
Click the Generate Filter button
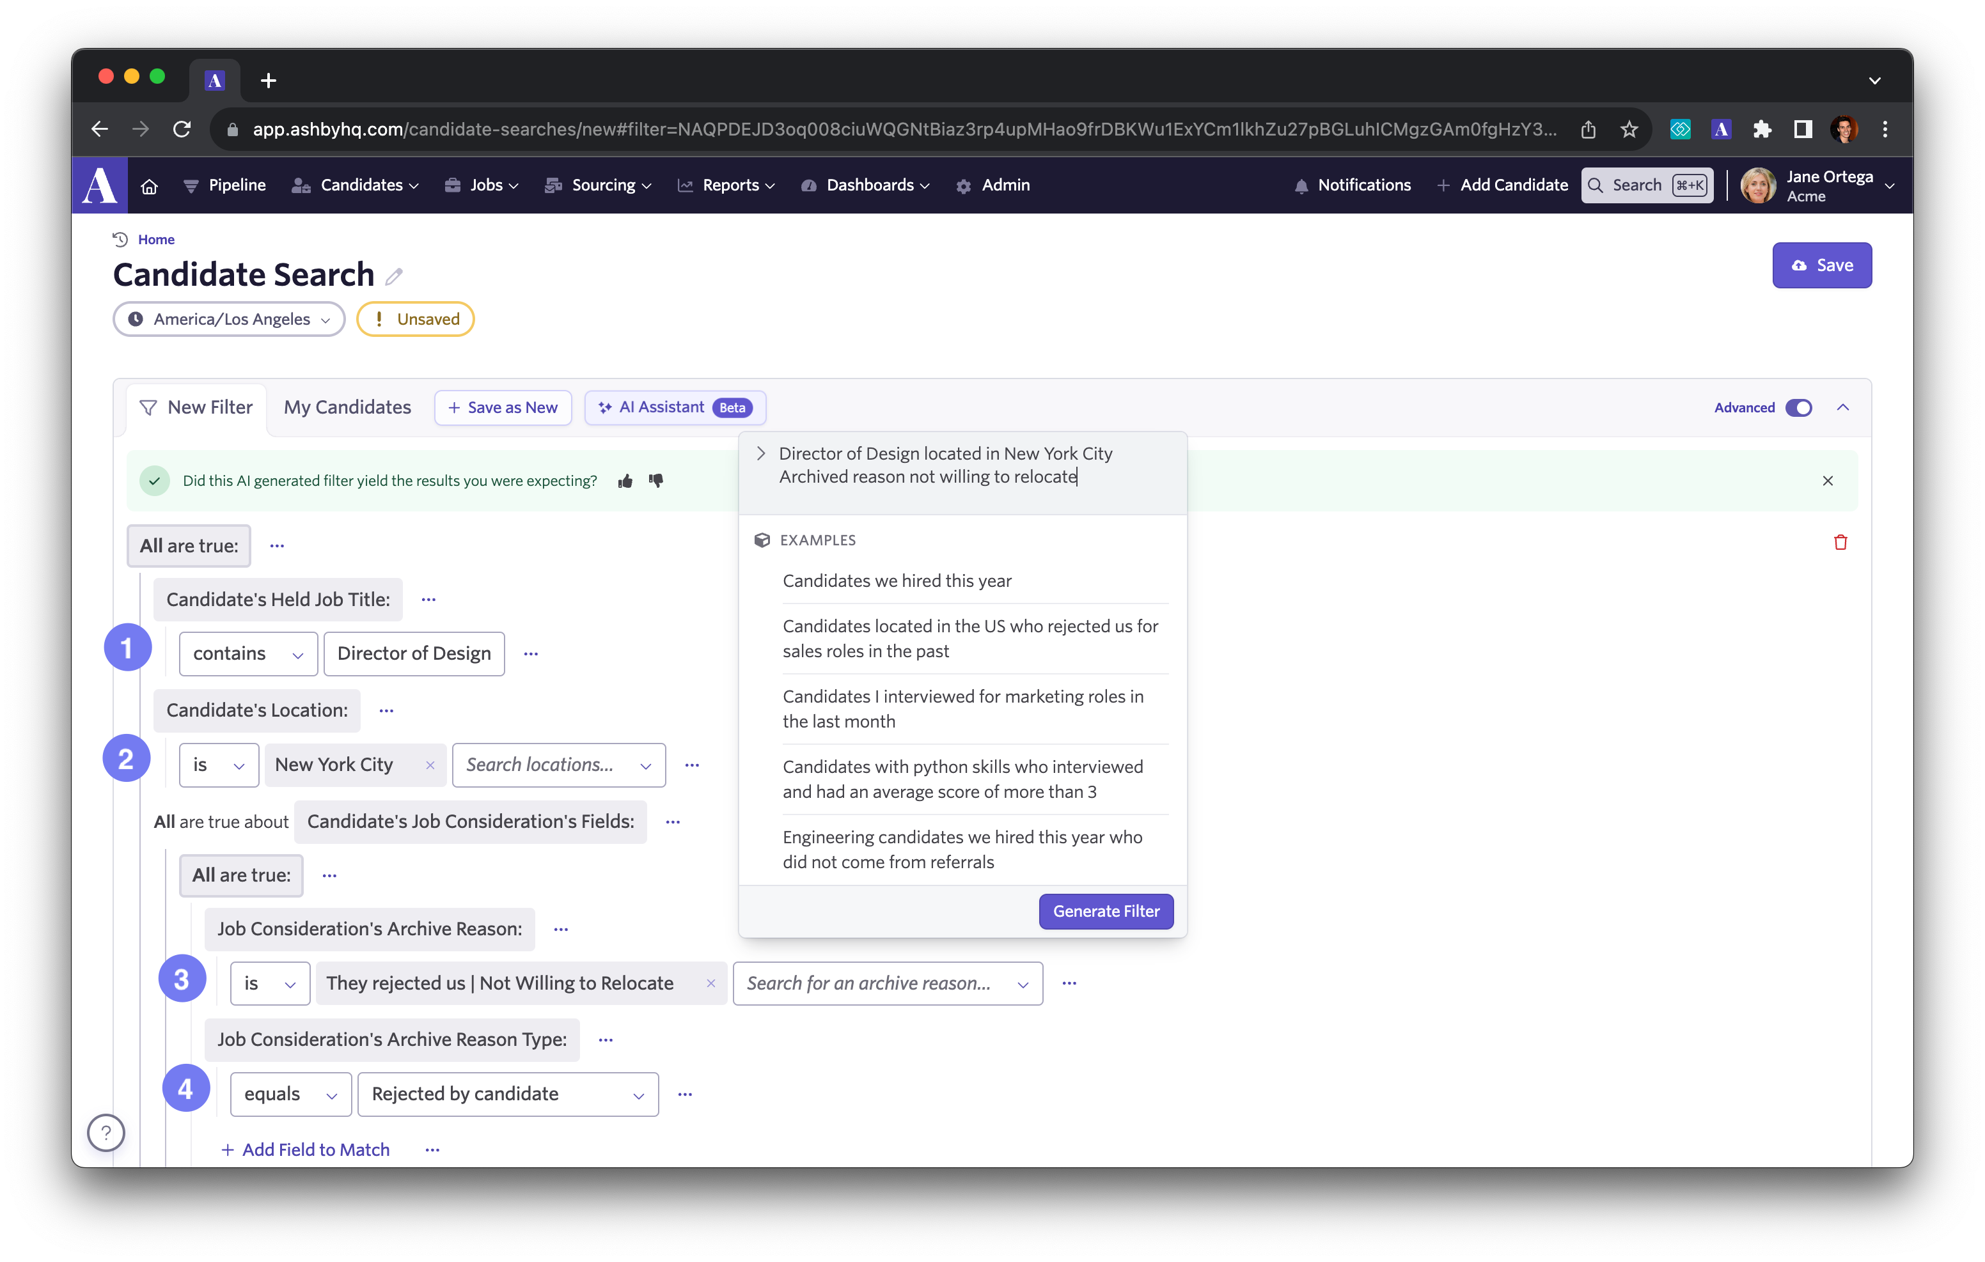(1106, 911)
